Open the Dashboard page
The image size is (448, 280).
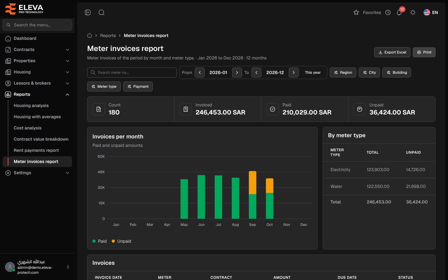pos(37,38)
